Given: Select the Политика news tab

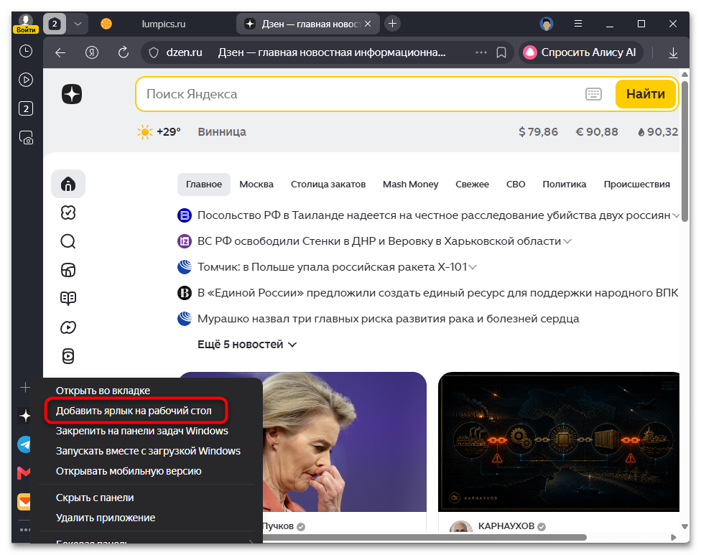Looking at the screenshot, I should (565, 185).
